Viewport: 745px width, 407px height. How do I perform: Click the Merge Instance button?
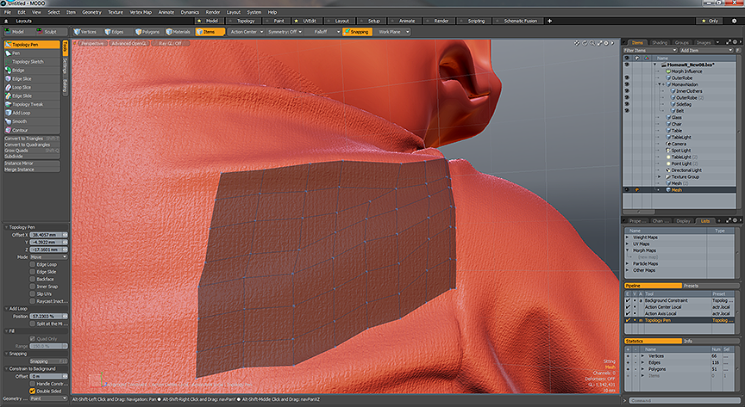[32, 170]
